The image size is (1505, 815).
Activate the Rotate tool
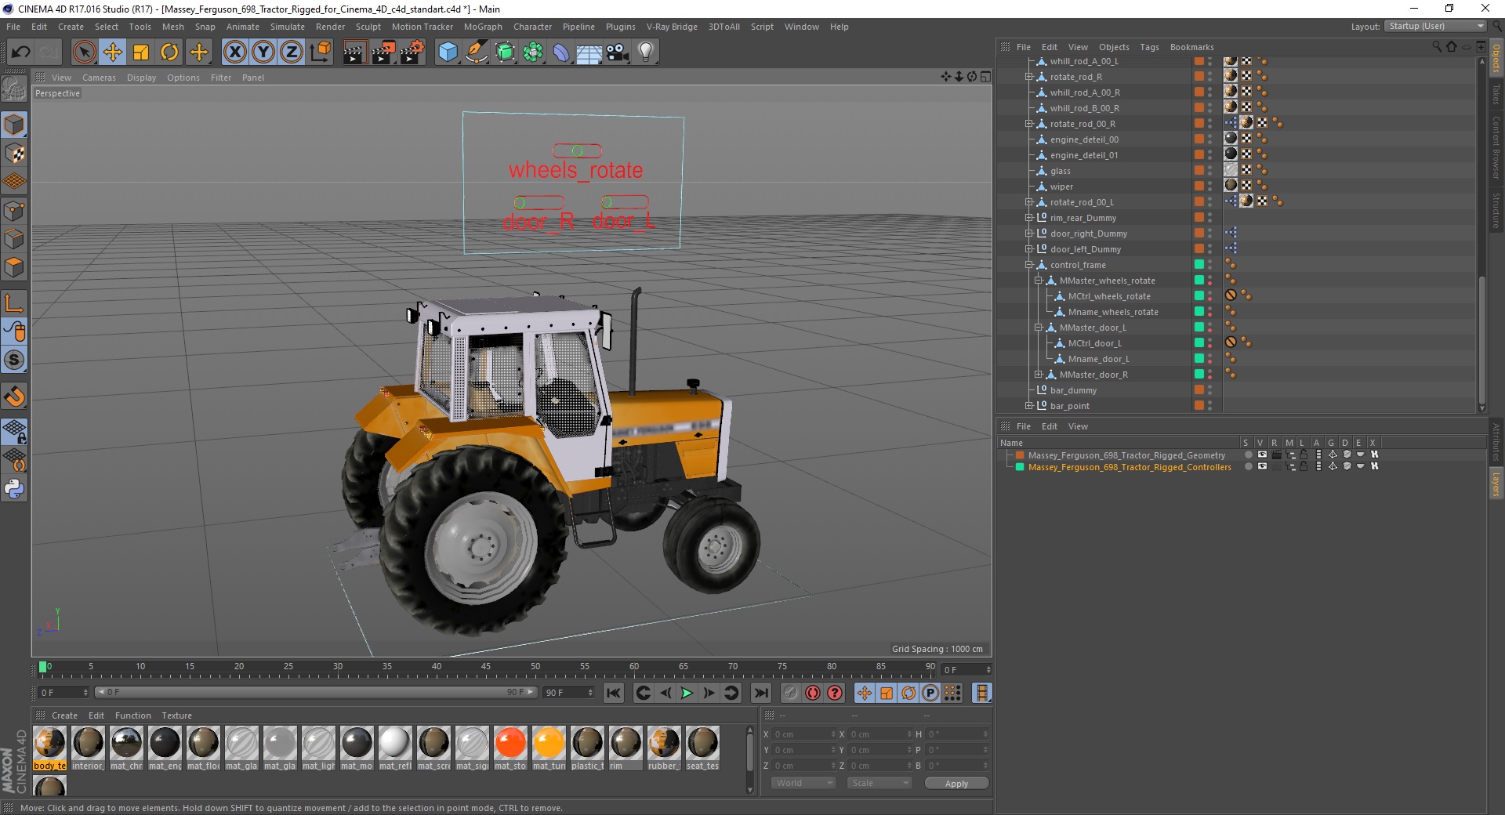tap(169, 53)
